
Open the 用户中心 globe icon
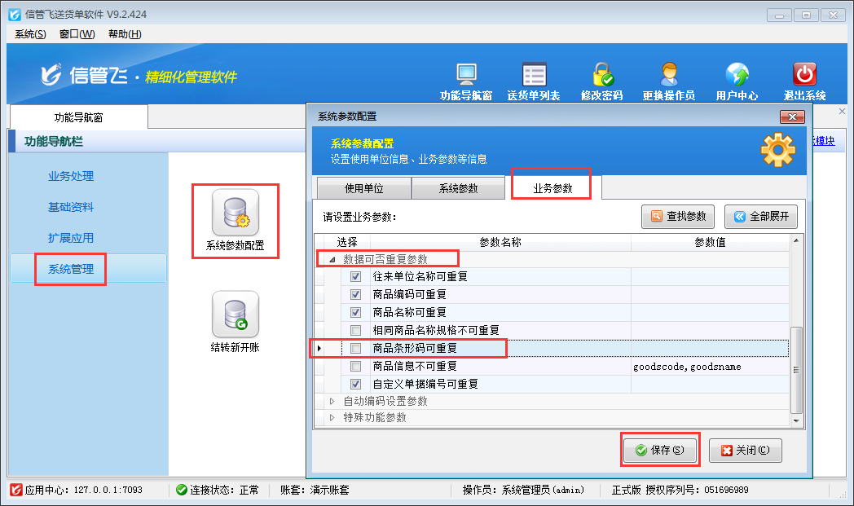pyautogui.click(x=737, y=76)
